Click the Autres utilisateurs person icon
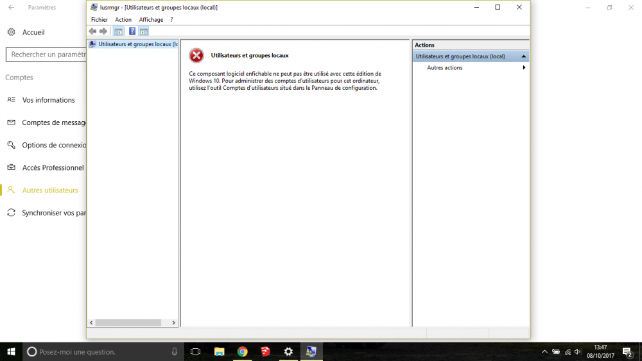642x361 pixels. coord(11,190)
